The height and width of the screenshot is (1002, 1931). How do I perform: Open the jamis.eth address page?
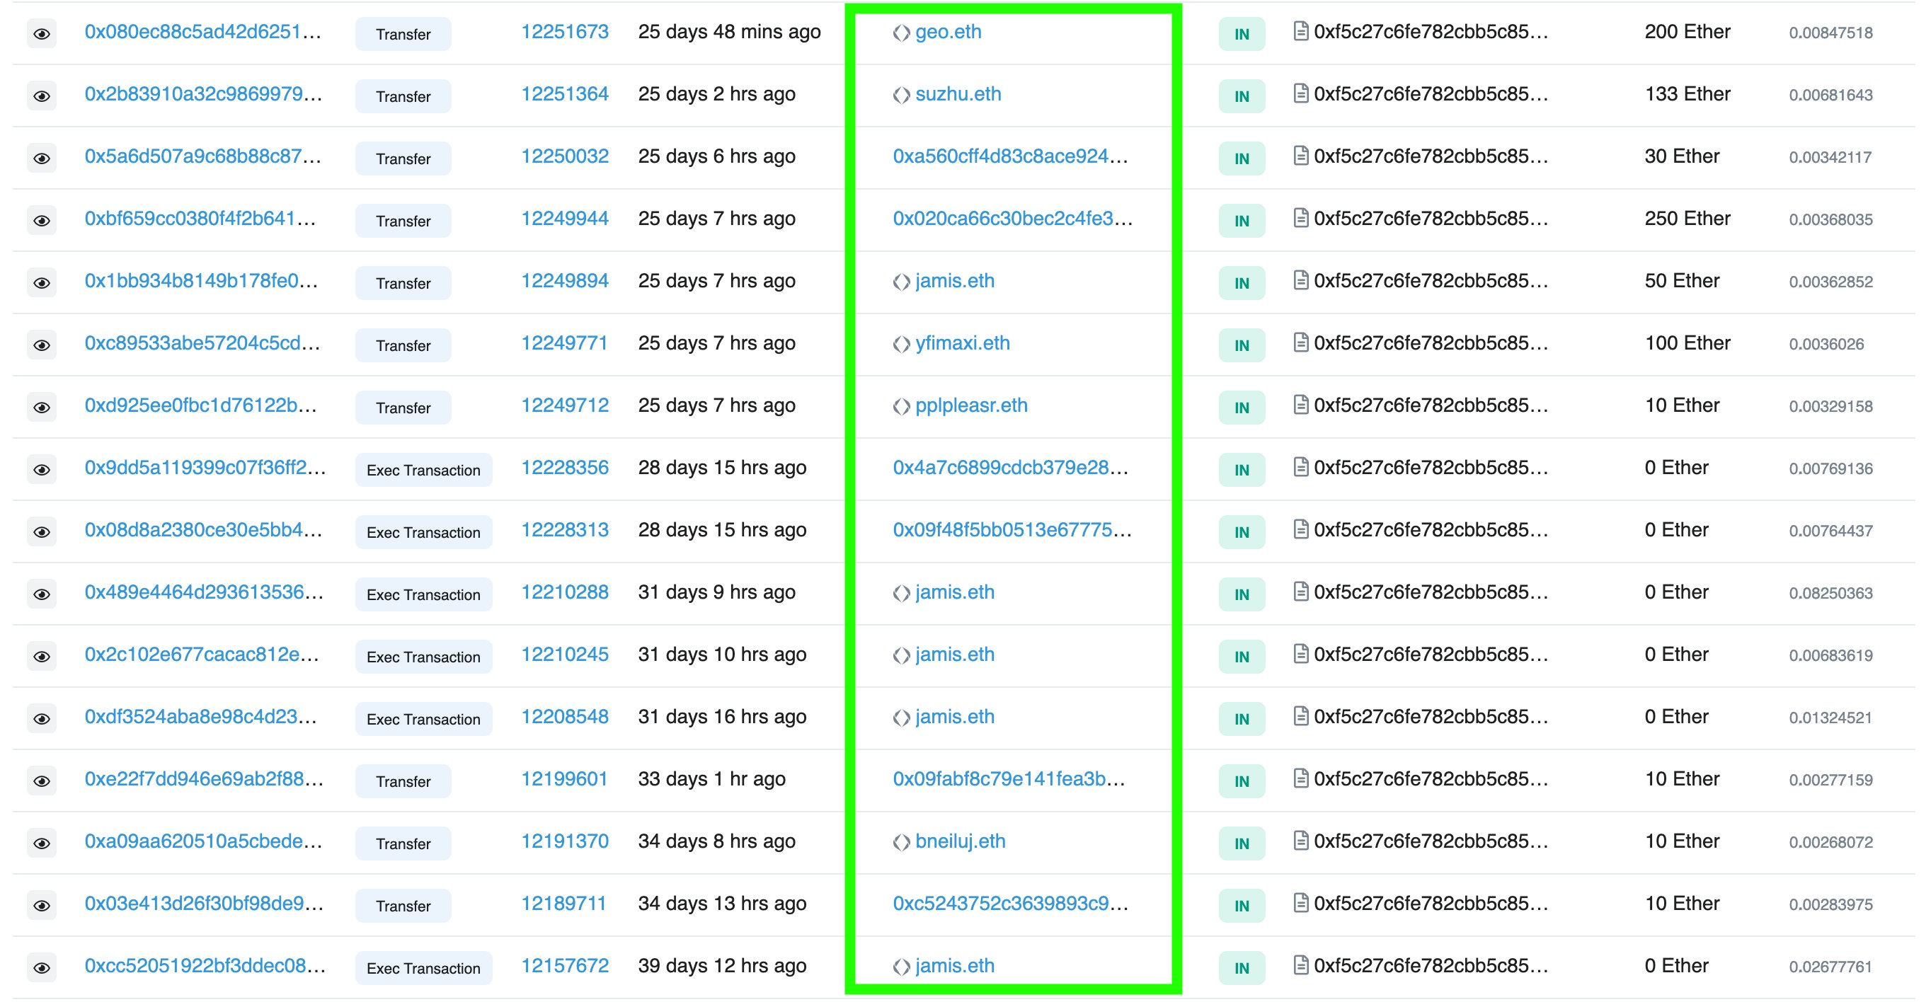[953, 280]
